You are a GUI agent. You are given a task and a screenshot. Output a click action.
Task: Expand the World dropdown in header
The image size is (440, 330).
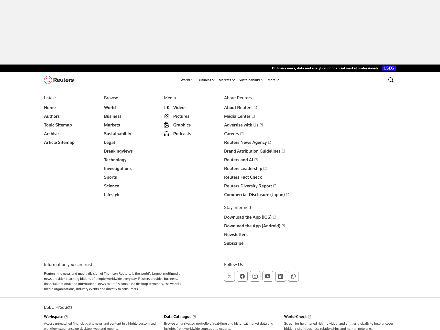click(187, 80)
